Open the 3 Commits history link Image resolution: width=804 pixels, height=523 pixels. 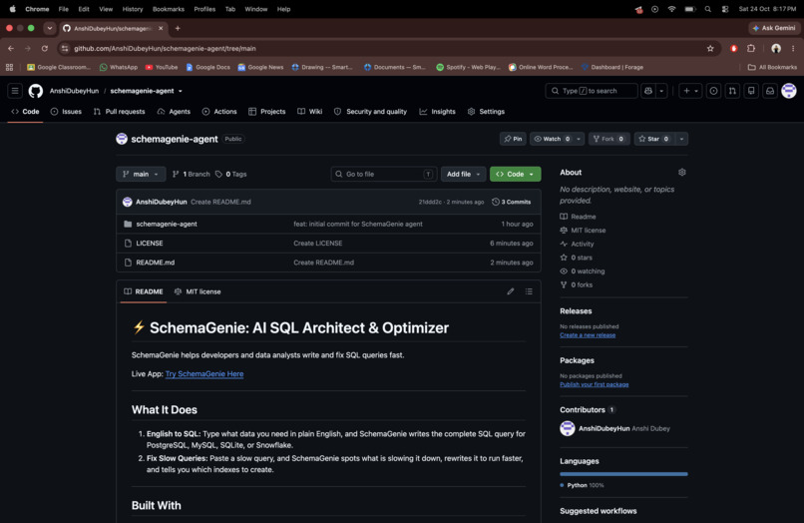(x=511, y=203)
